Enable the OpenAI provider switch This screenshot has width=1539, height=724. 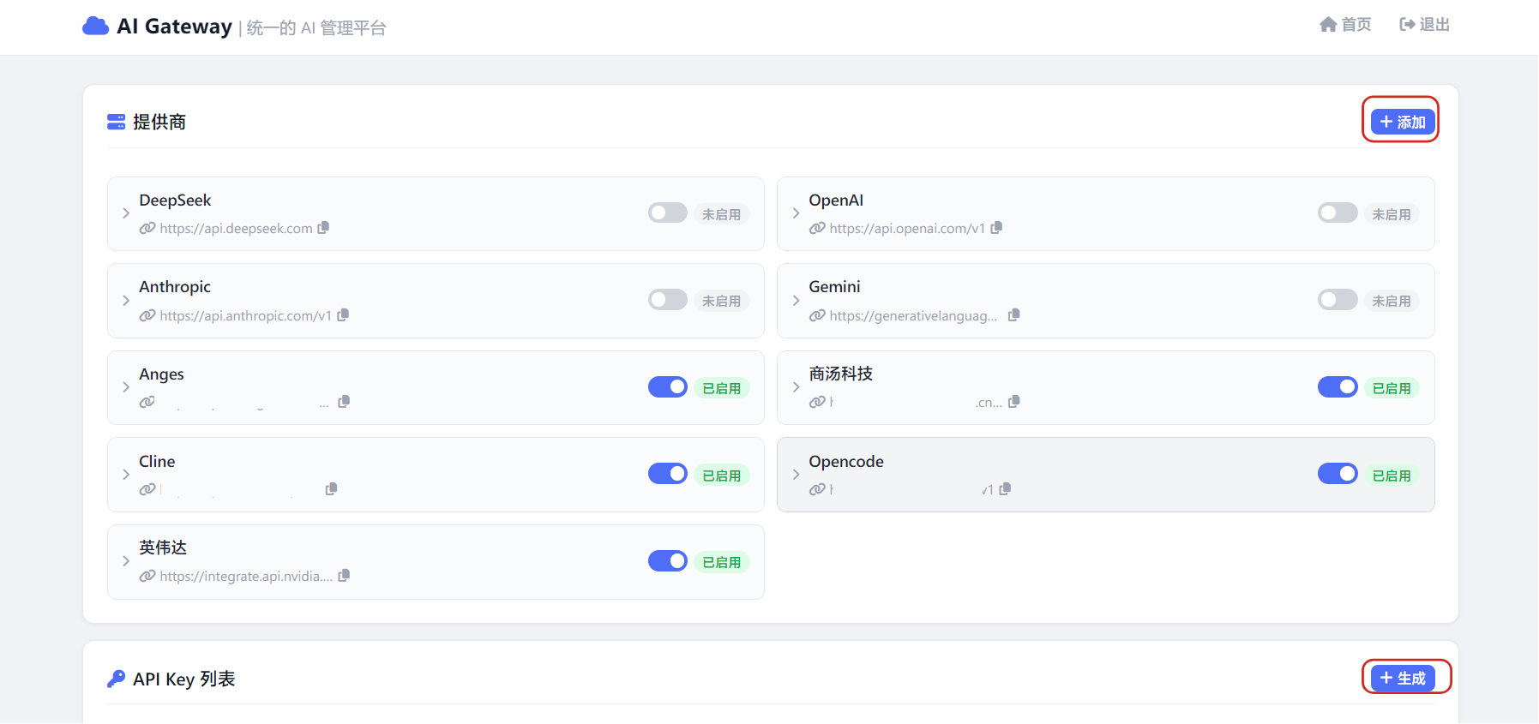tap(1338, 212)
